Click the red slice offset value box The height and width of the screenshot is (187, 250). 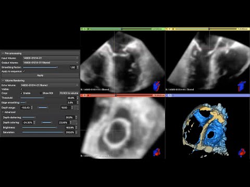point(158,96)
